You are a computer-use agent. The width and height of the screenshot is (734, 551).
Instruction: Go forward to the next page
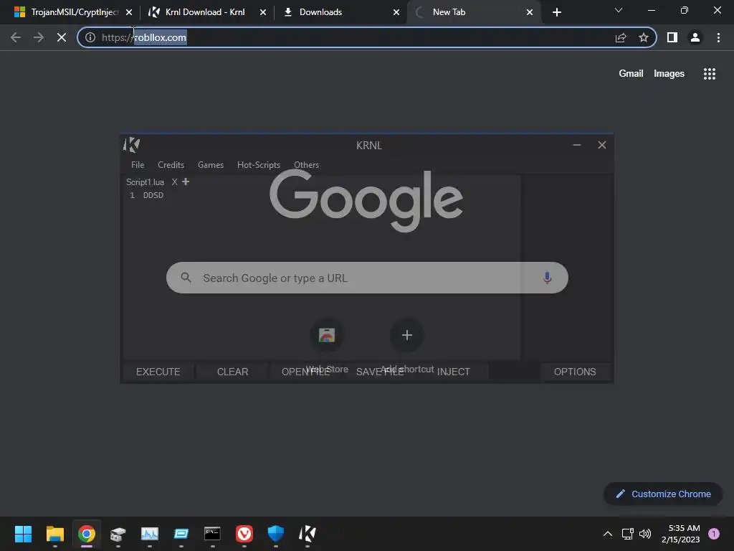pos(39,37)
